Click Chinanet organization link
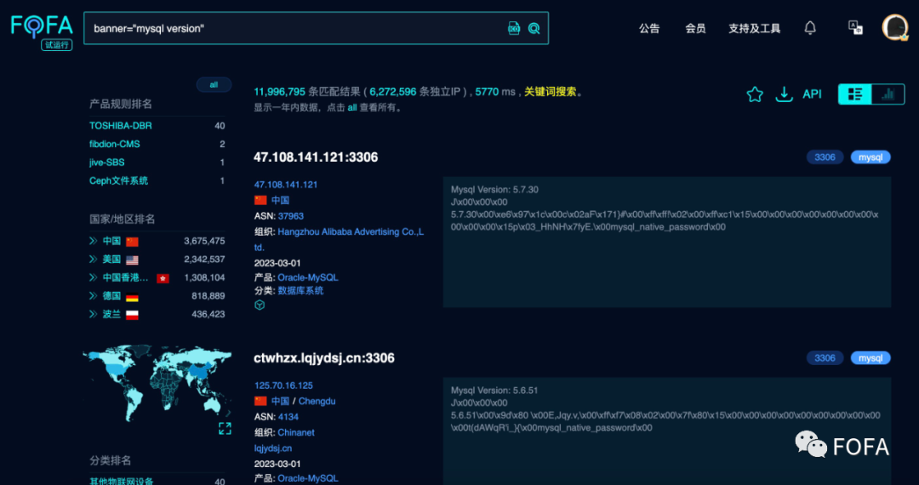This screenshot has height=485, width=919. pos(296,432)
